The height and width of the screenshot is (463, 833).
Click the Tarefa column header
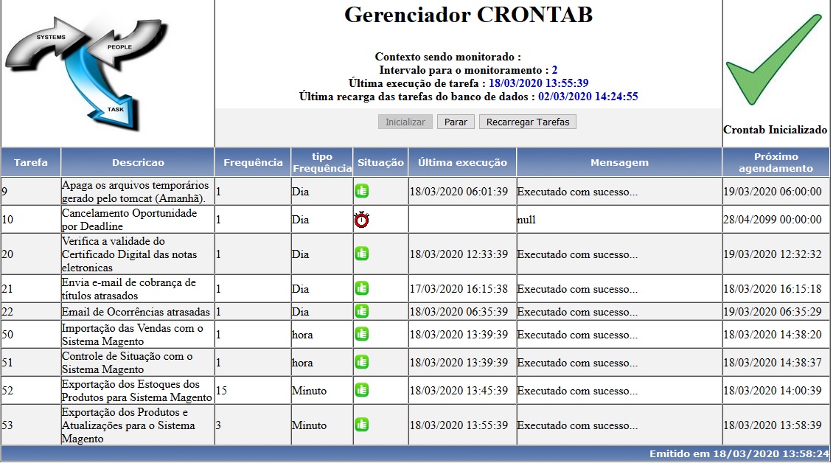pos(30,162)
